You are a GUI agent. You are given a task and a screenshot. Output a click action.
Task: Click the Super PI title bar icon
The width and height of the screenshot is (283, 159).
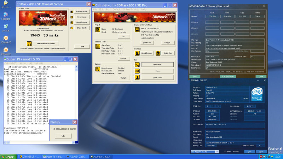pos(5,59)
